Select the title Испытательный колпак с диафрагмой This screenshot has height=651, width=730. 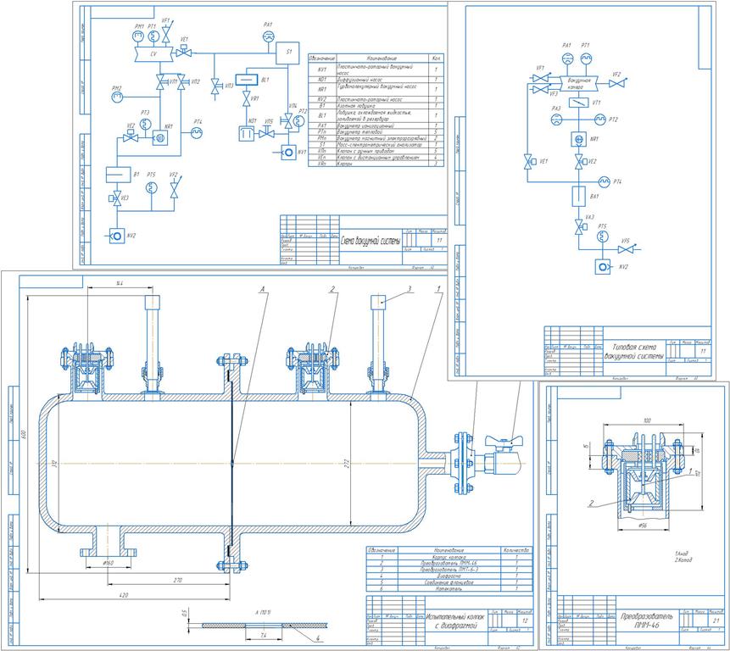click(455, 620)
